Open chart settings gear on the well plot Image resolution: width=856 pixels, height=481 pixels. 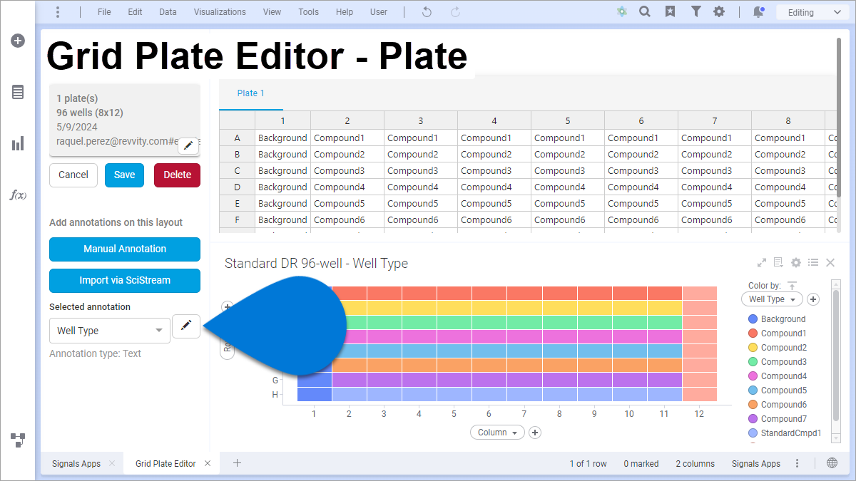tap(795, 262)
